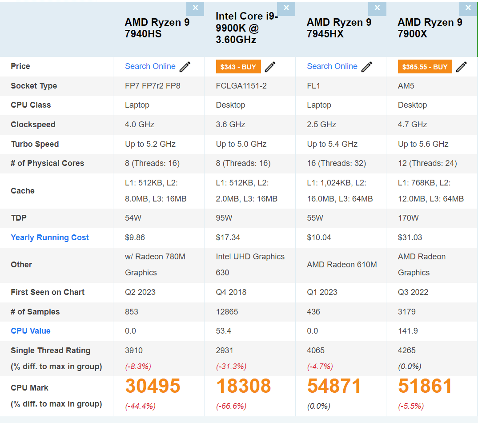Click the $365.55 - BUY button
The image size is (478, 423).
click(425, 67)
